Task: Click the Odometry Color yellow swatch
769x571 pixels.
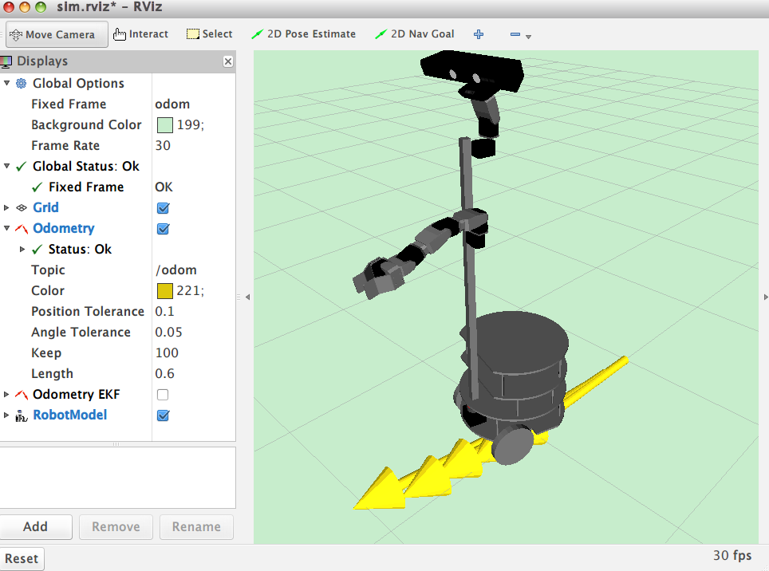Action: [165, 290]
